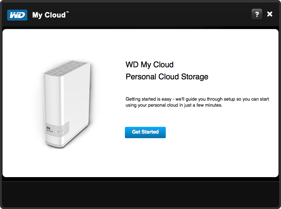Select the WD My Cloud heading text
This screenshot has width=281, height=209.
pos(149,64)
